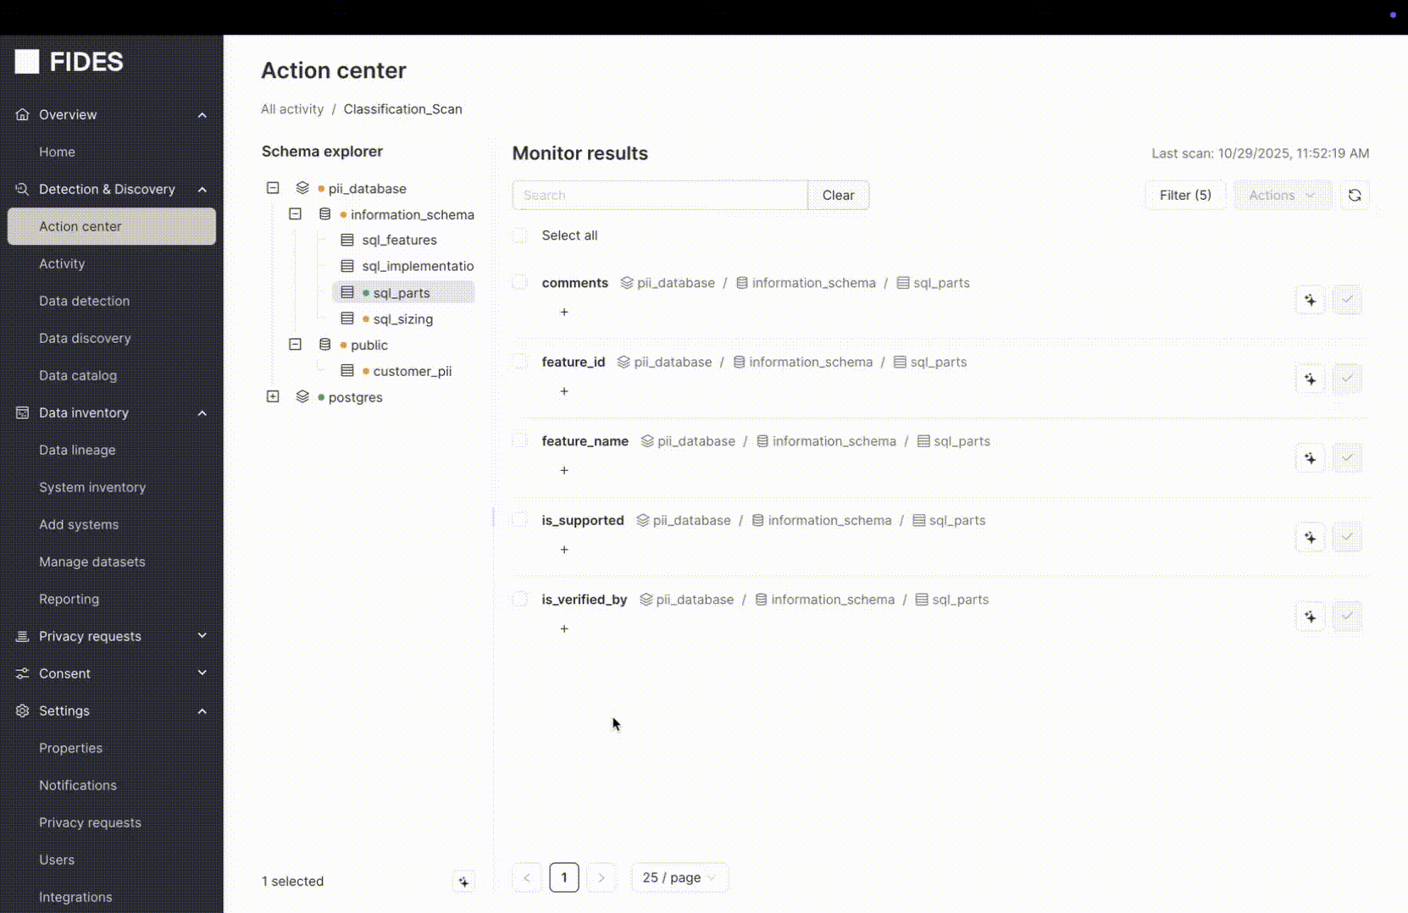Click the approve checkmark icon for feature_id row
This screenshot has width=1408, height=913.
[1346, 379]
